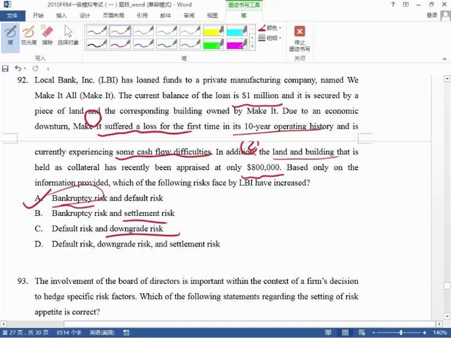Switch to Web Layout view in status bar
The width and height of the screenshot is (451, 338).
point(361,332)
